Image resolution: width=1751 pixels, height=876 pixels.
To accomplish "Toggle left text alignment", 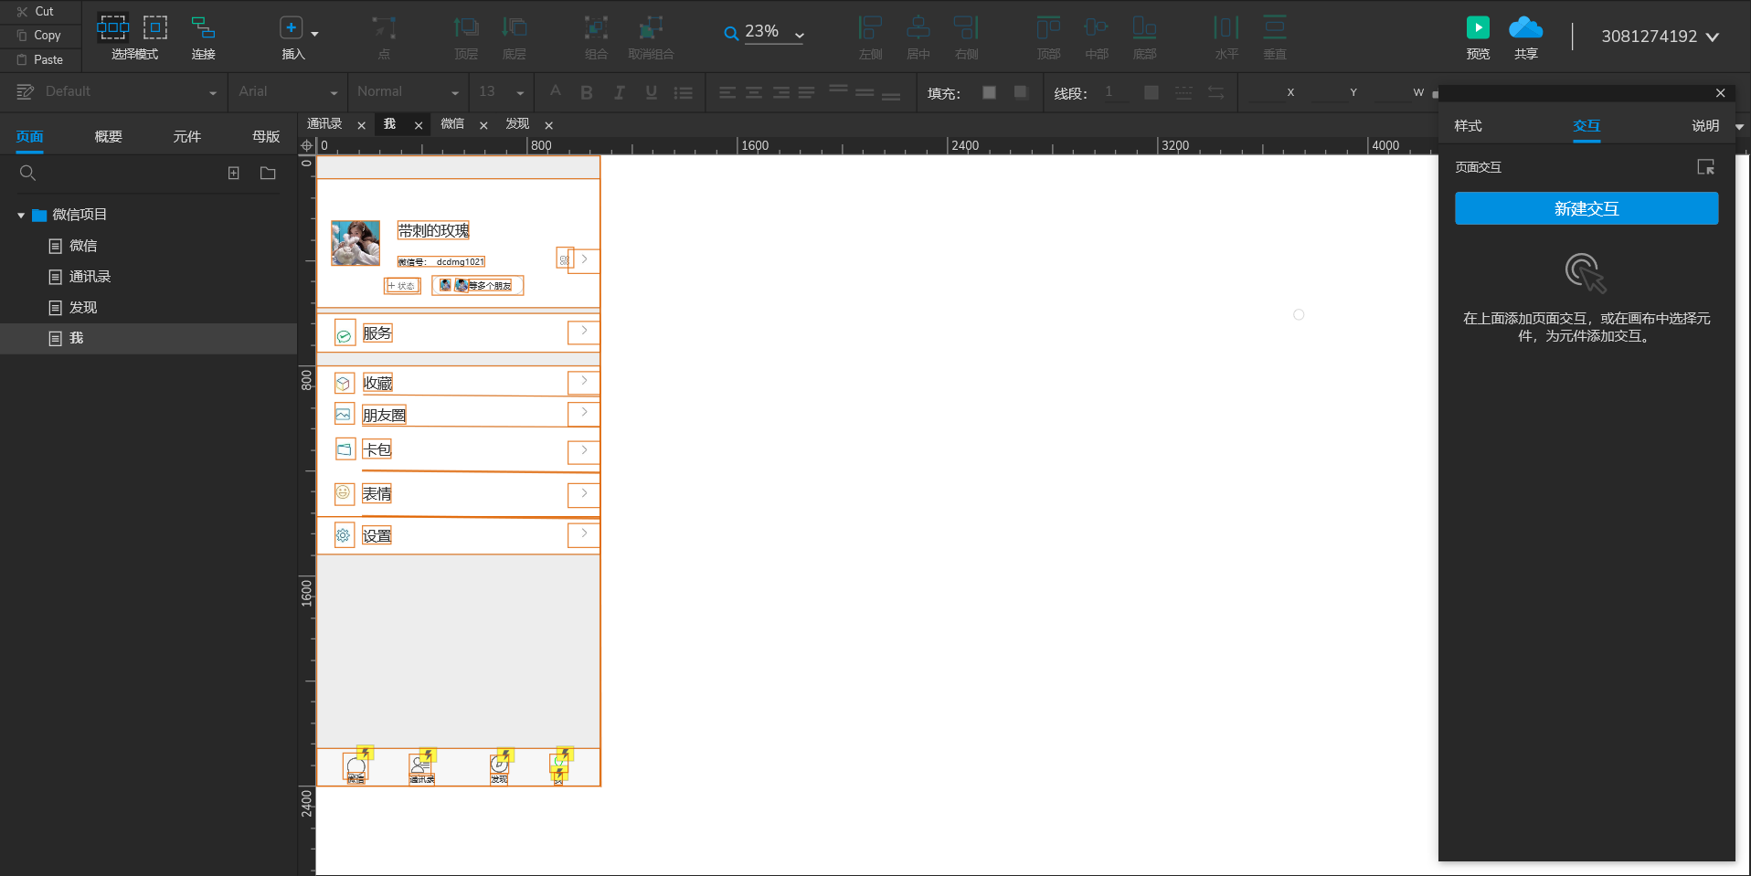I will coord(727,92).
